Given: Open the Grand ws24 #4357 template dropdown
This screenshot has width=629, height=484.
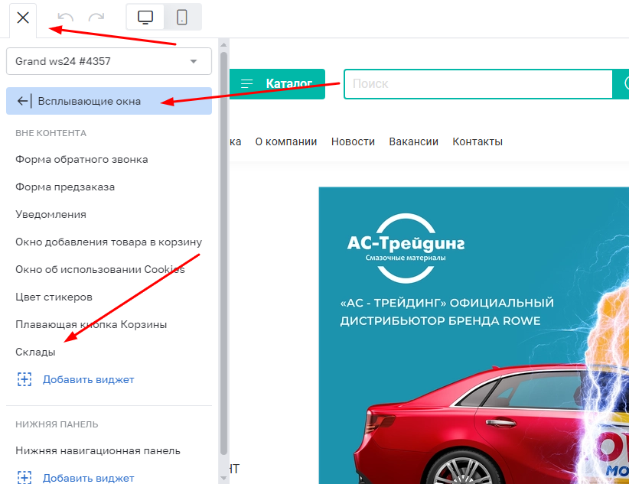Looking at the screenshot, I should tap(109, 61).
